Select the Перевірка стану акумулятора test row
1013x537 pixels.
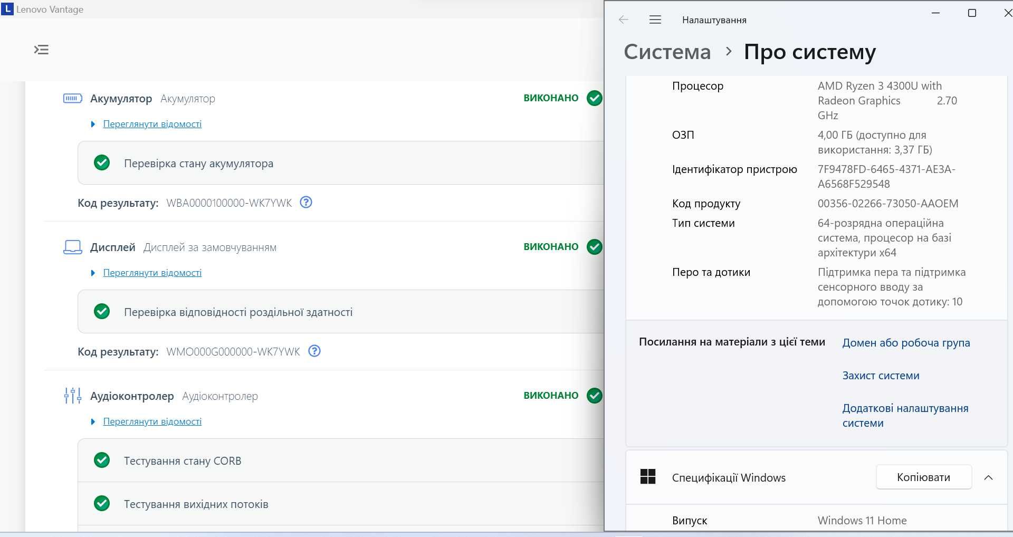(341, 163)
